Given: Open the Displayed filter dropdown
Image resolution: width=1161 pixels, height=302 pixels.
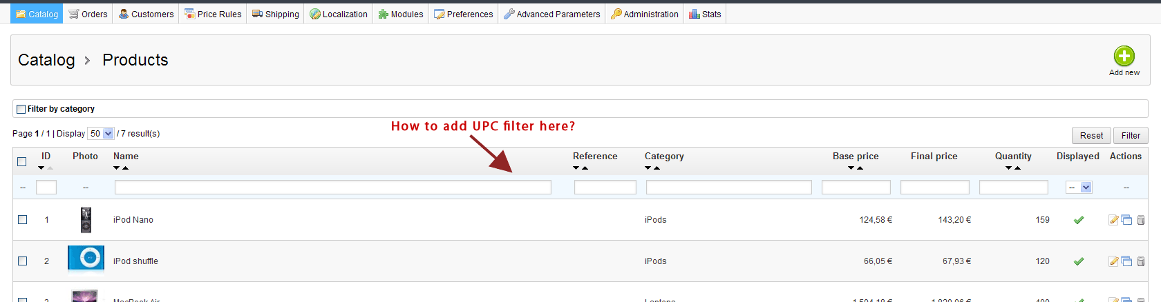Looking at the screenshot, I should (1079, 188).
